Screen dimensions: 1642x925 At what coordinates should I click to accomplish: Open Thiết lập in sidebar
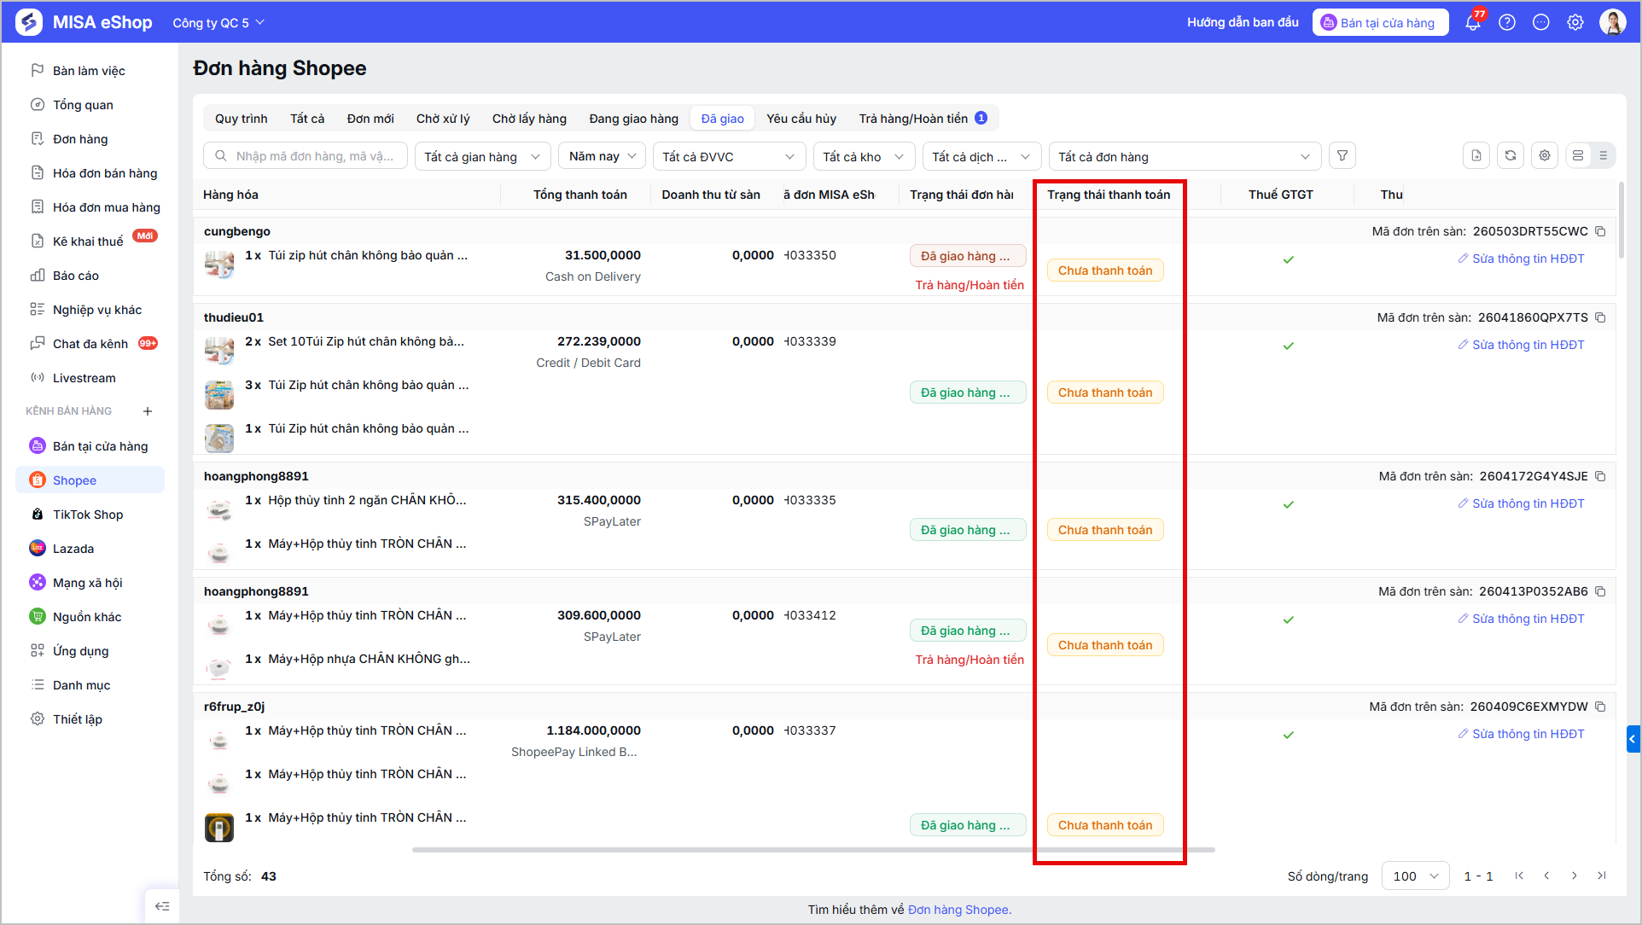90,719
